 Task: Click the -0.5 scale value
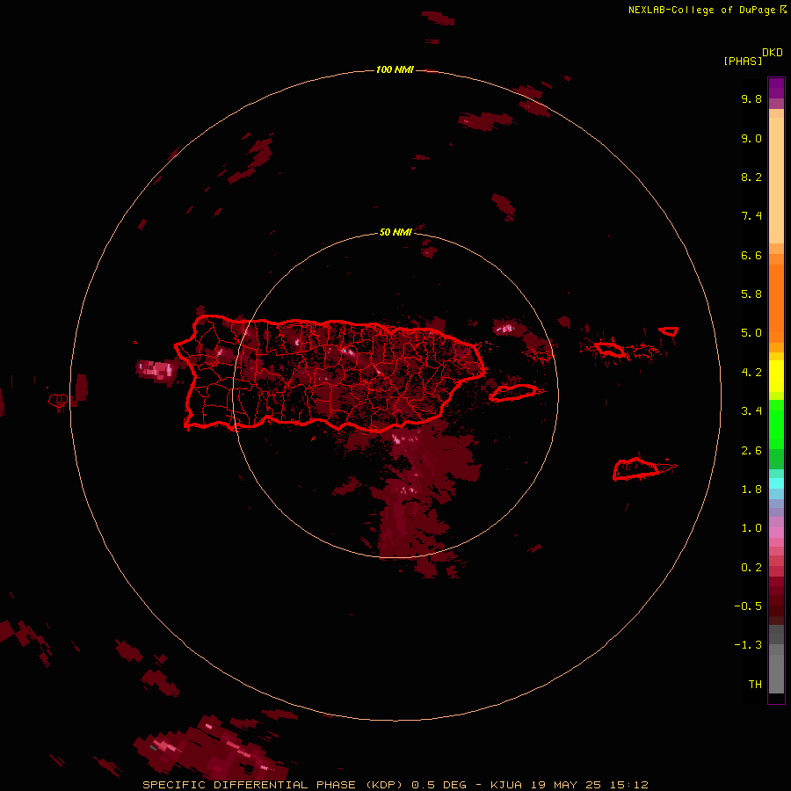748,606
